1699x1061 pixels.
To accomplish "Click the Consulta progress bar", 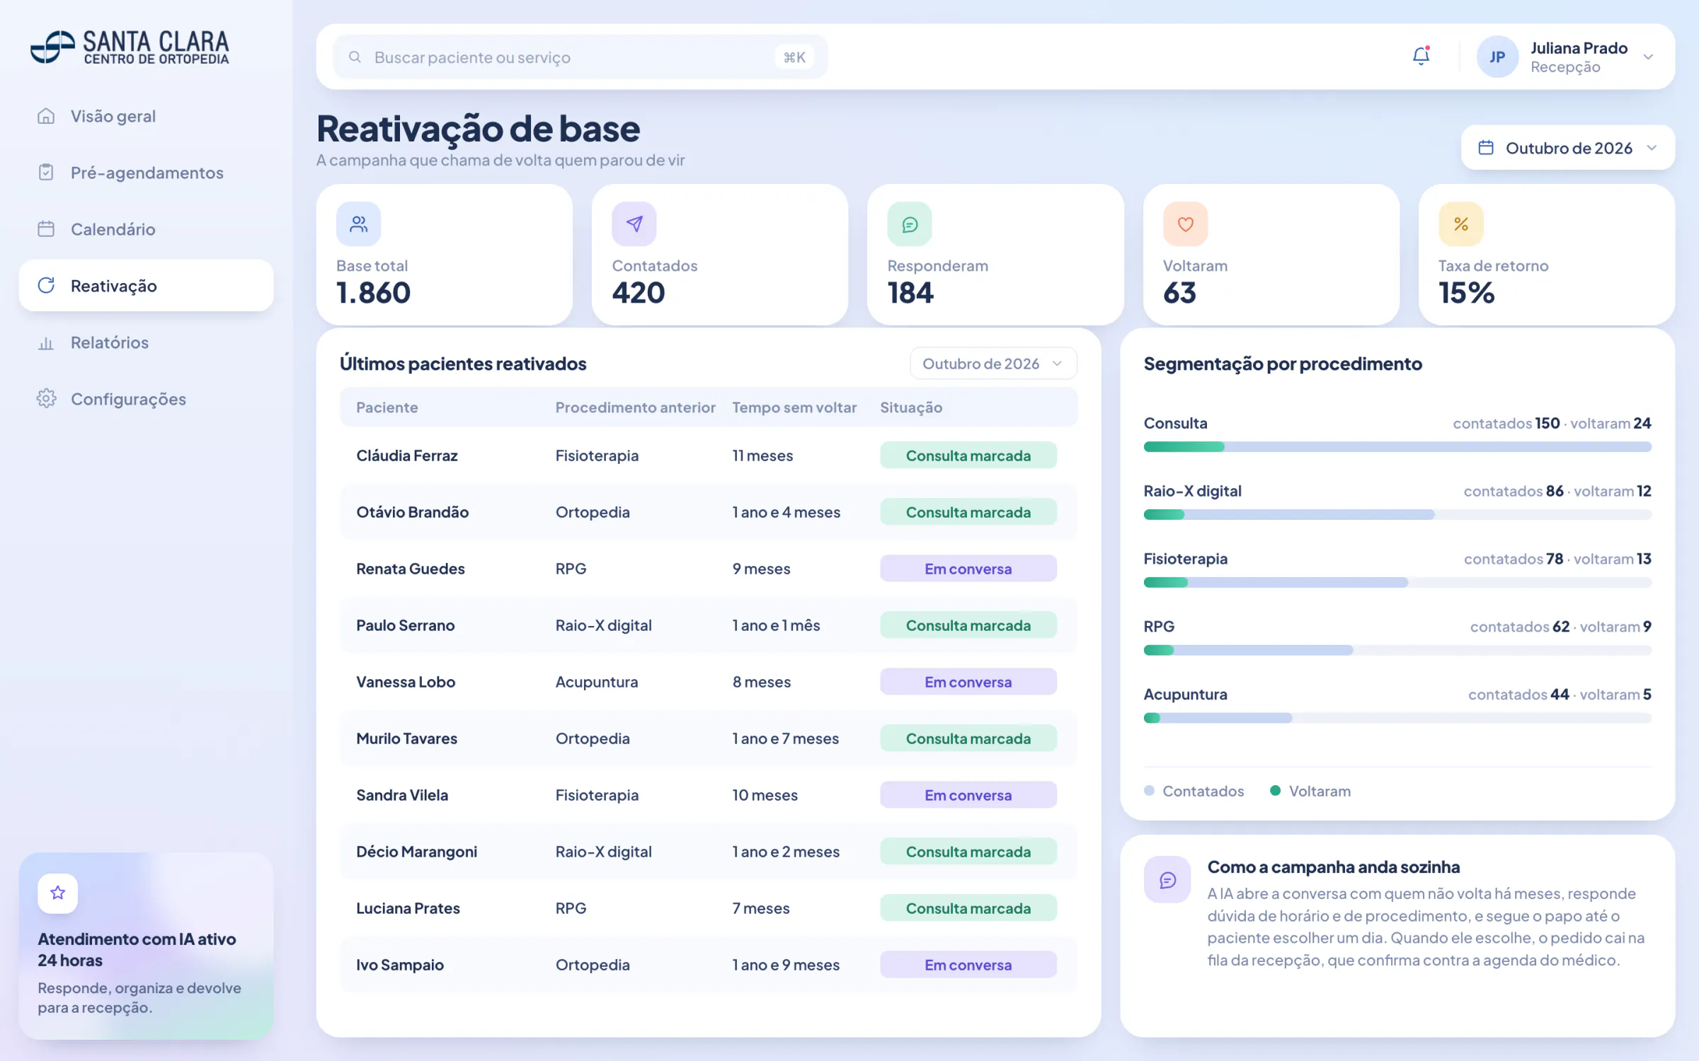I will click(1397, 447).
